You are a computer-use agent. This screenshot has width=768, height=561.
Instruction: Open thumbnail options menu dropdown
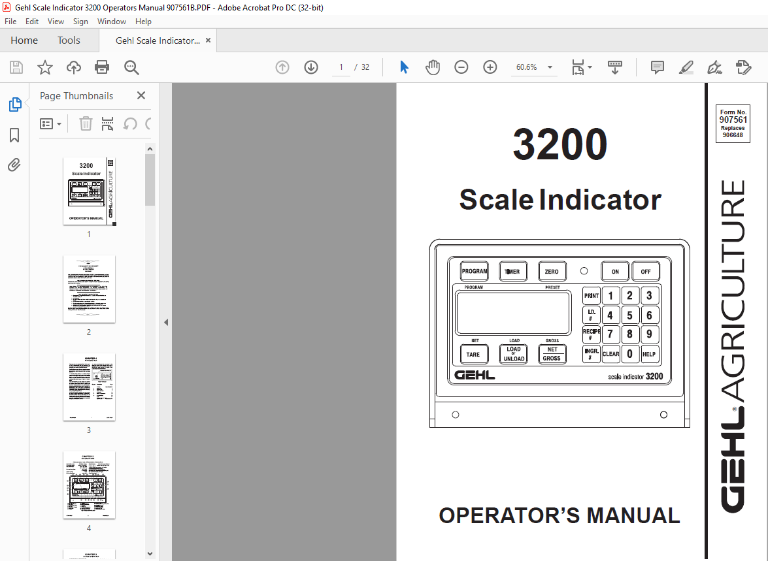[x=50, y=124]
